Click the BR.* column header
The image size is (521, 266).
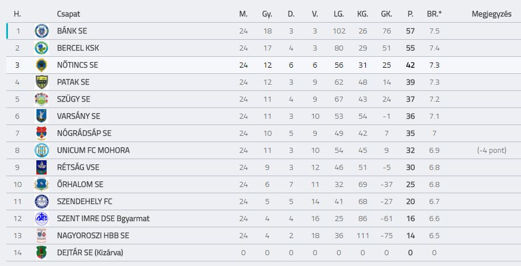click(434, 14)
